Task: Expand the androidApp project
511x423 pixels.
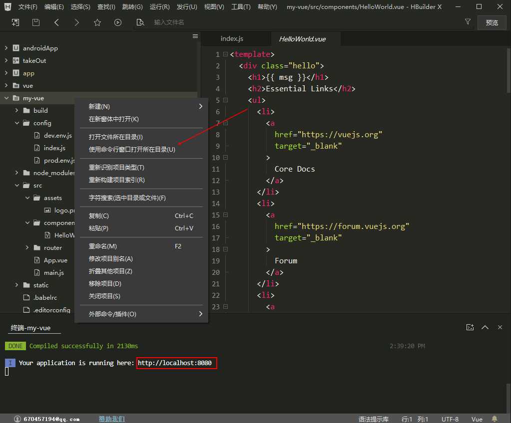Action: (x=6, y=48)
